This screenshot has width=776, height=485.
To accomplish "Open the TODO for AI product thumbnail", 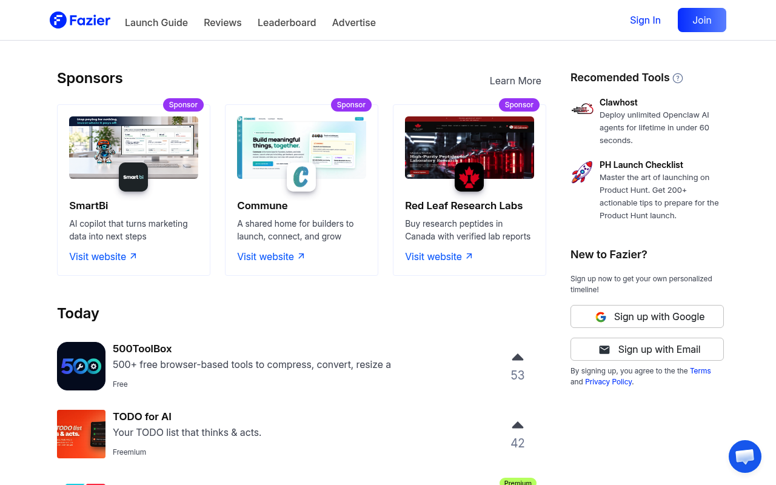I will pyautogui.click(x=81, y=434).
